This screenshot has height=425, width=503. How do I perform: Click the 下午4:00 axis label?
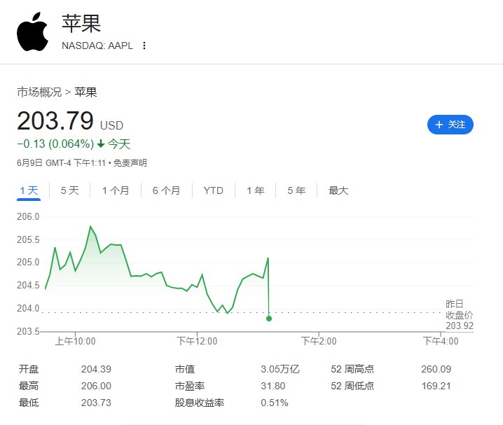point(441,341)
